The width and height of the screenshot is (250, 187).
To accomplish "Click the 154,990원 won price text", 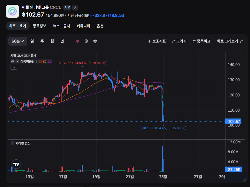I will pyautogui.click(x=55, y=15).
